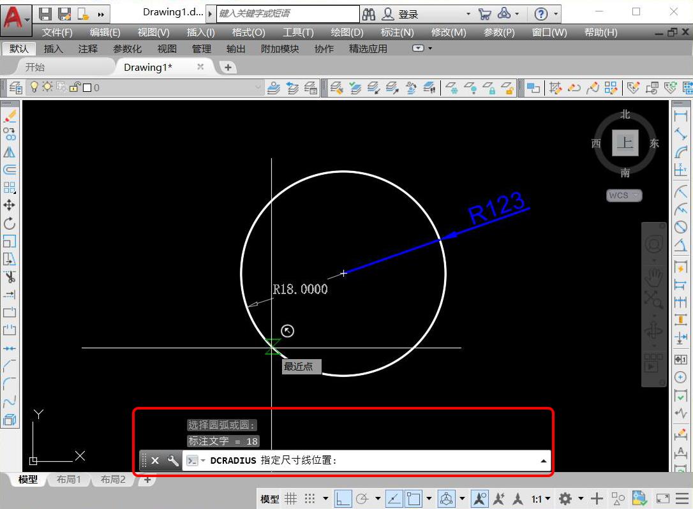Click the 上 face of the ViewCube
This screenshot has height=509, width=693.
click(625, 143)
